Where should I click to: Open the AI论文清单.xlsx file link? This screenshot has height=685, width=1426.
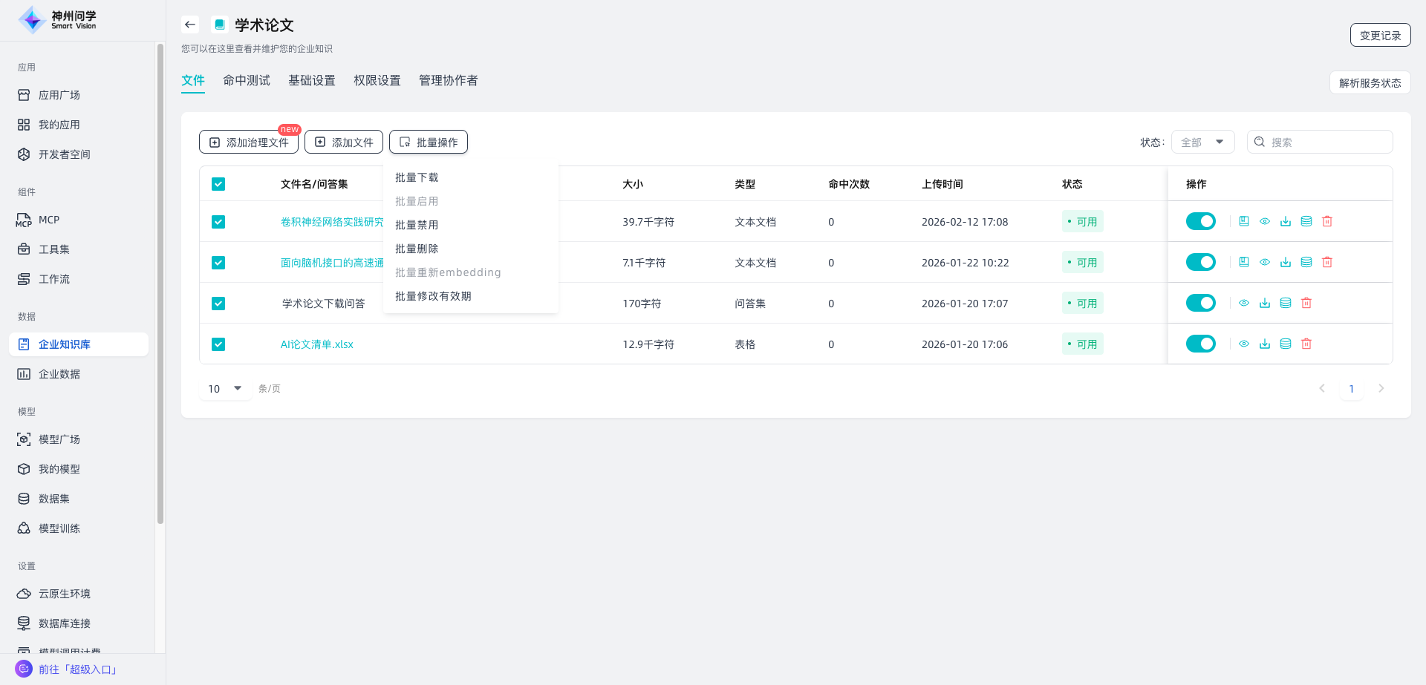(316, 344)
